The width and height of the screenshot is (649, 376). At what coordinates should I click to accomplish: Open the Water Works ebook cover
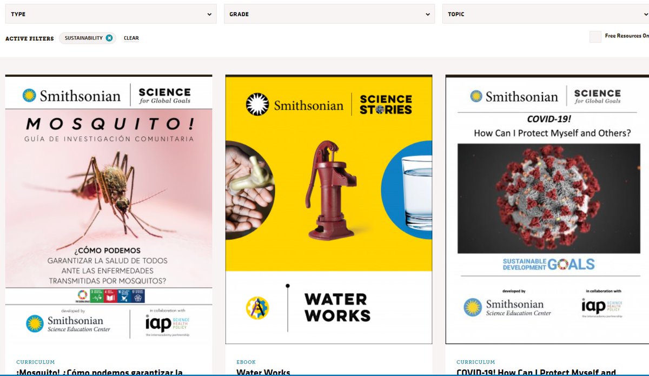[329, 210]
